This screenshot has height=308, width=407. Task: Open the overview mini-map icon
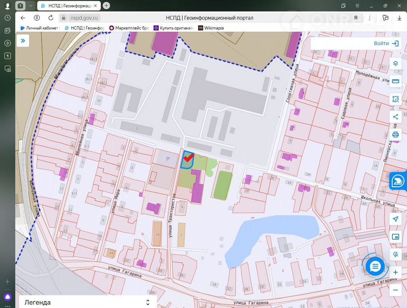pyautogui.click(x=395, y=237)
